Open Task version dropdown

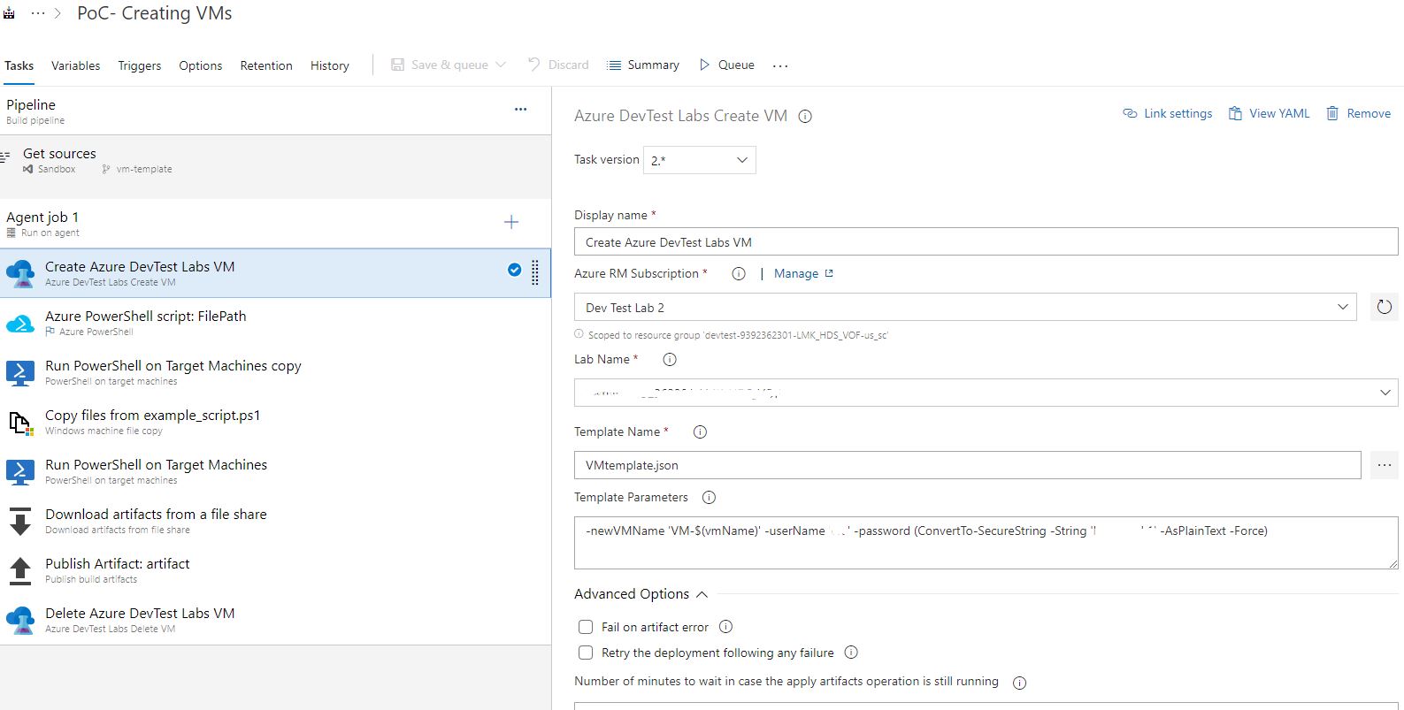[699, 160]
